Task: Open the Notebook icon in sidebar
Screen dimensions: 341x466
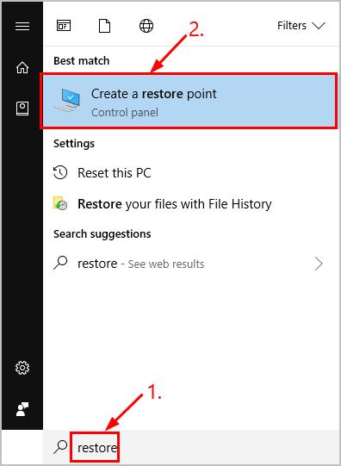Action: click(x=22, y=109)
